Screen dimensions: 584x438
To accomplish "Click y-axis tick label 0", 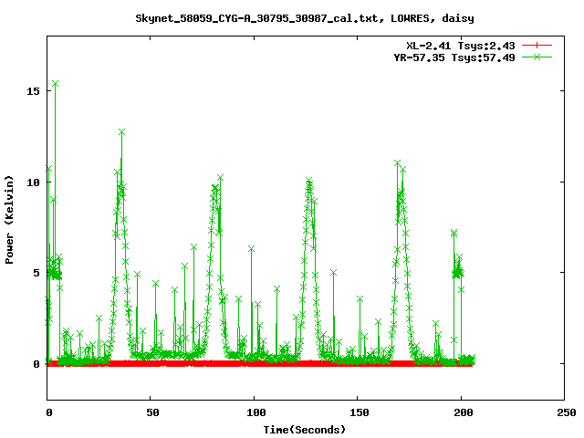I will pos(36,364).
